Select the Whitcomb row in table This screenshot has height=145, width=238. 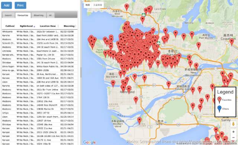pyautogui.click(x=39, y=32)
